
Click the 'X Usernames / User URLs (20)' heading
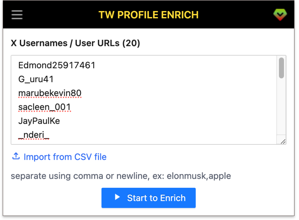pos(75,43)
